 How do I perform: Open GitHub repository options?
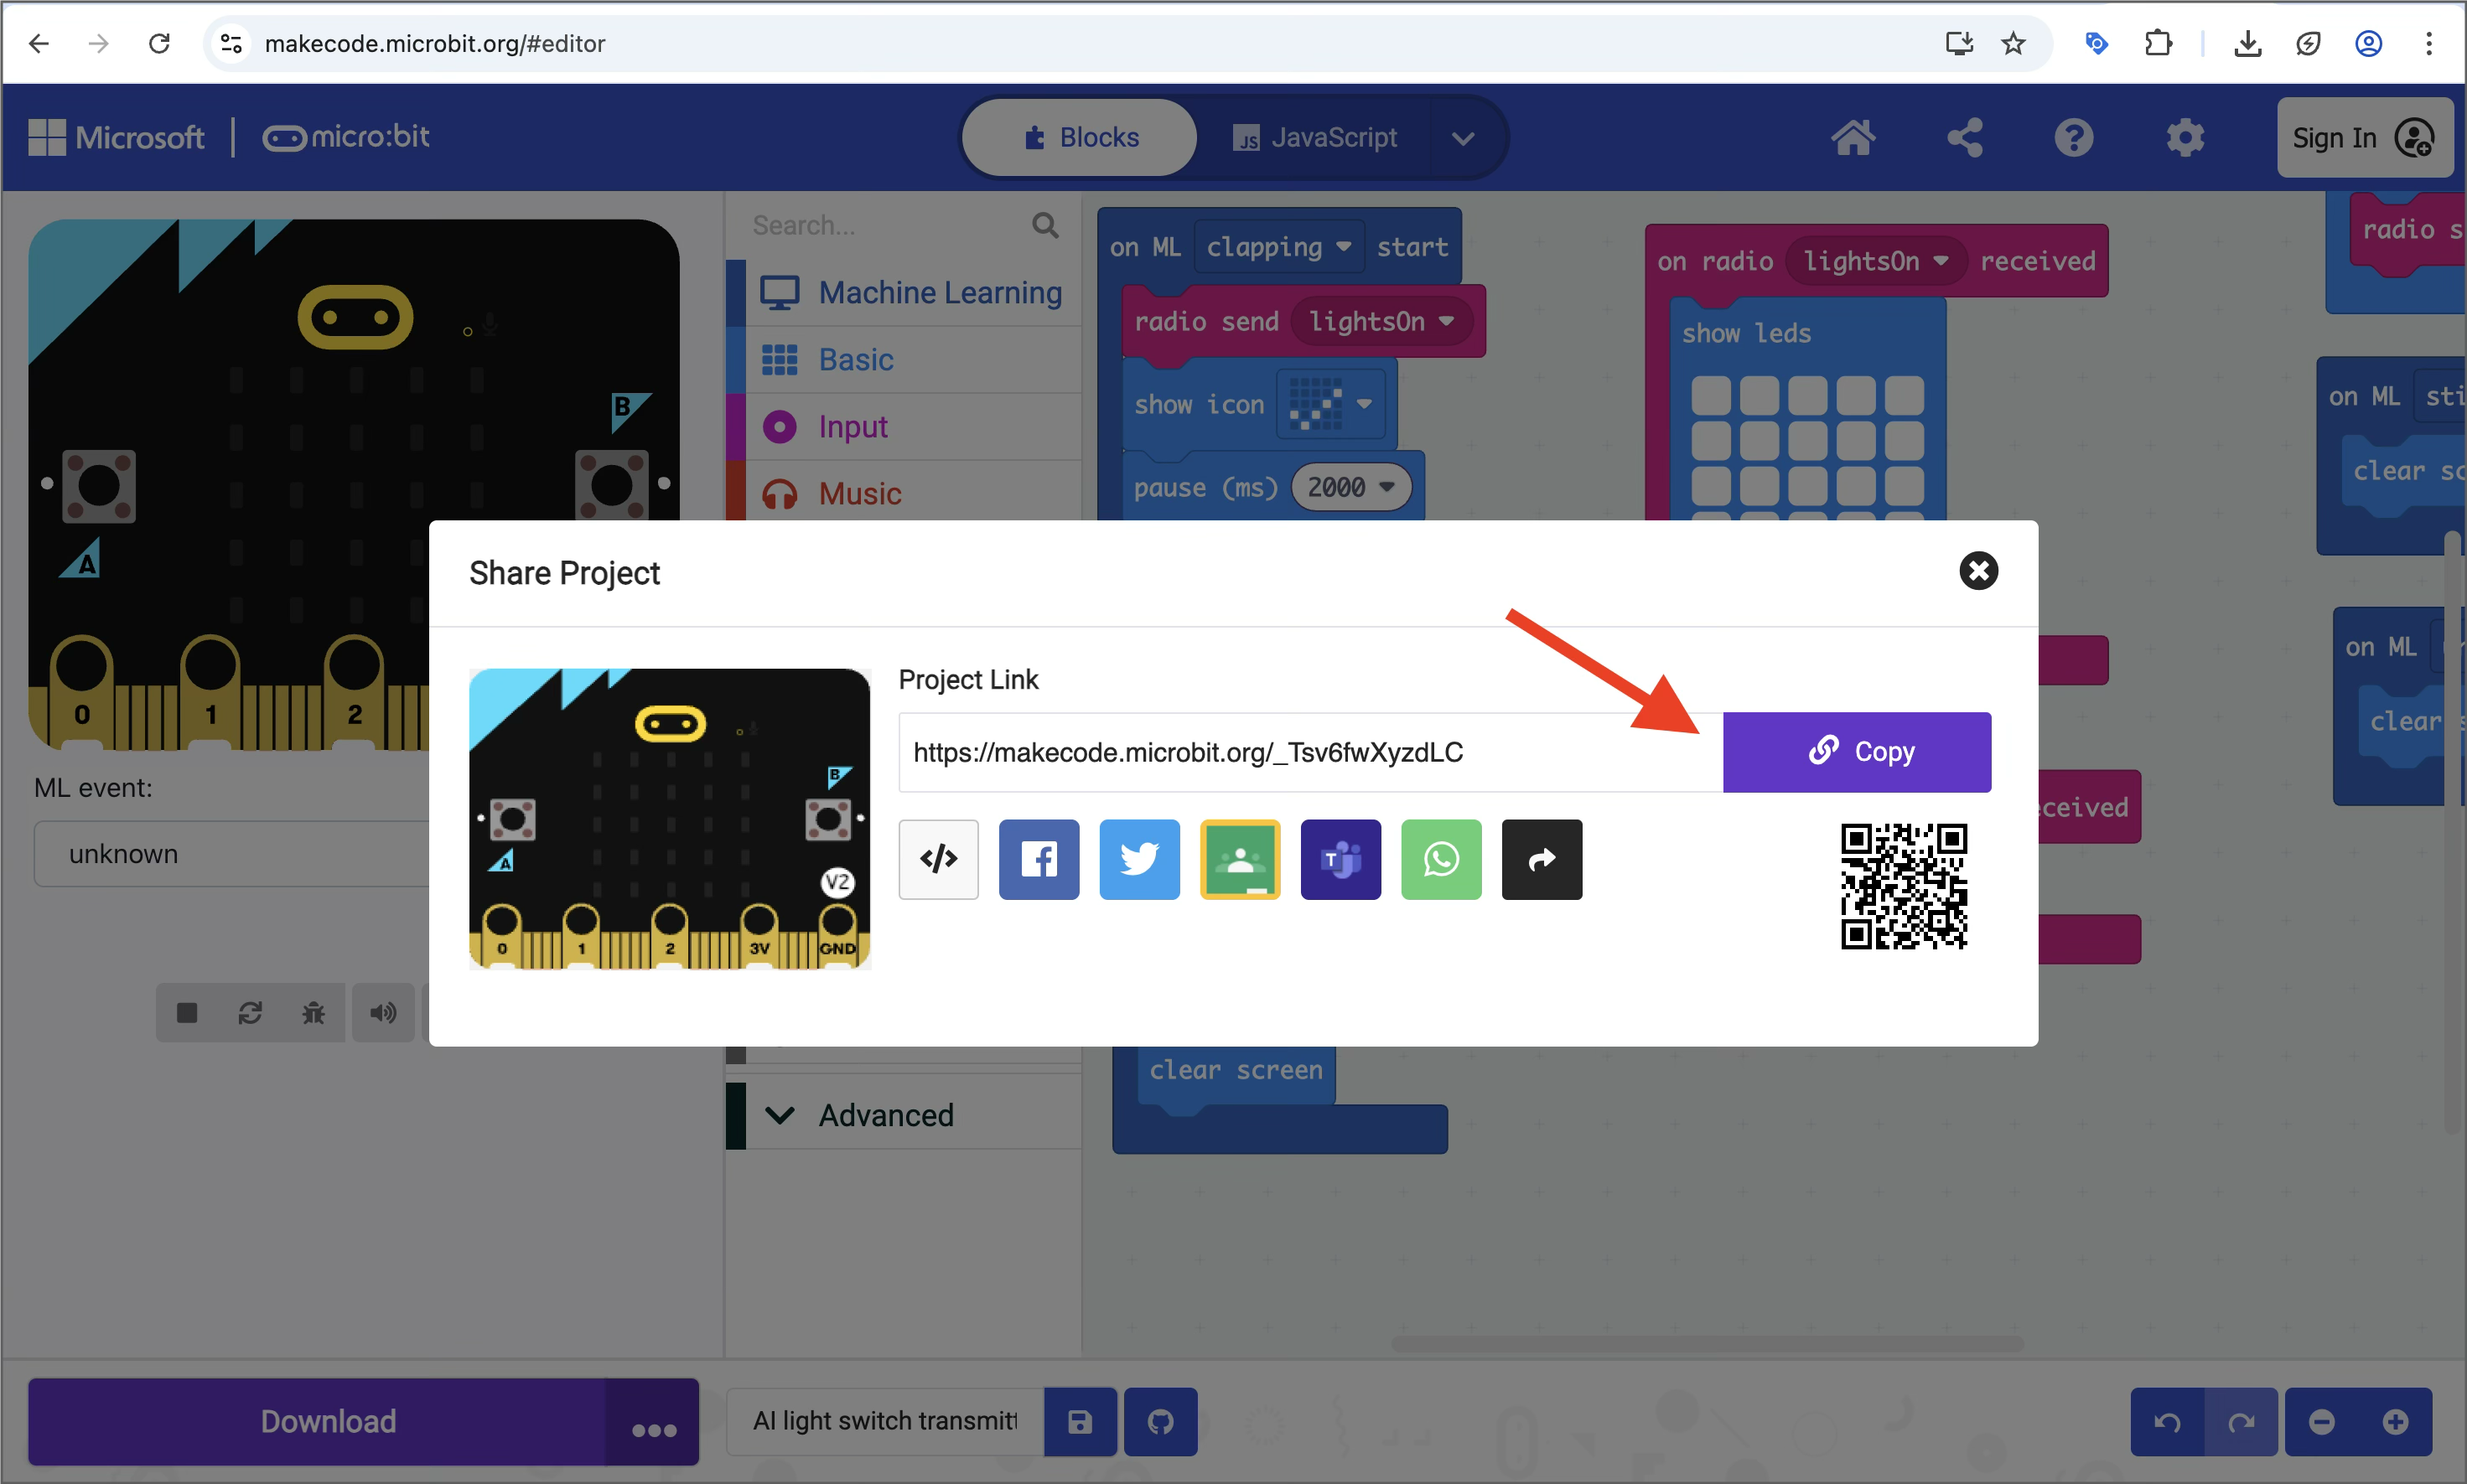1159,1421
